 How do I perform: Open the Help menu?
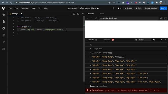click(46, 8)
